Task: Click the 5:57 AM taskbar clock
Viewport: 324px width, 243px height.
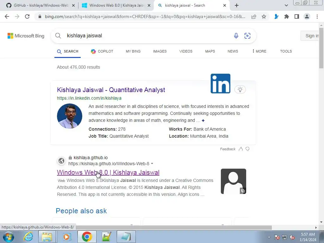Action: click(x=308, y=237)
